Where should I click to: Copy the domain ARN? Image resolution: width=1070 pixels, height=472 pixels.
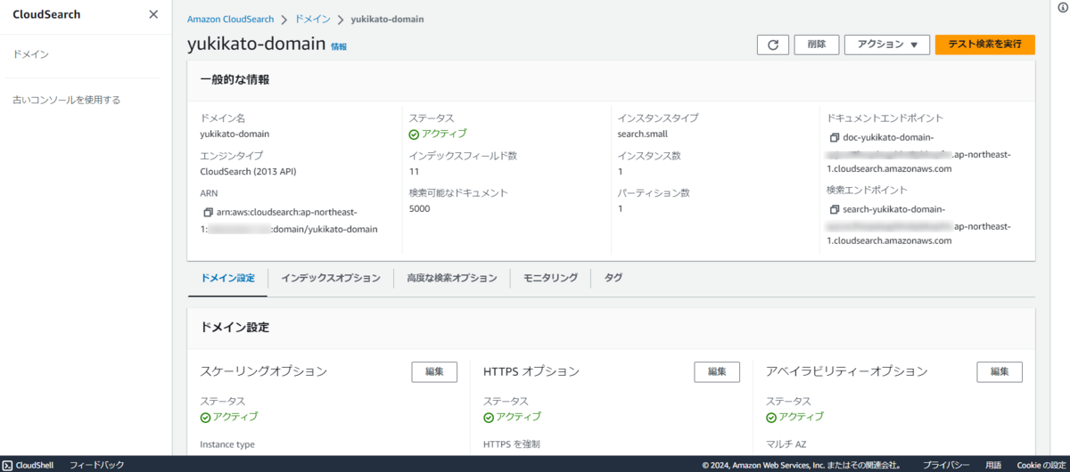click(x=209, y=213)
